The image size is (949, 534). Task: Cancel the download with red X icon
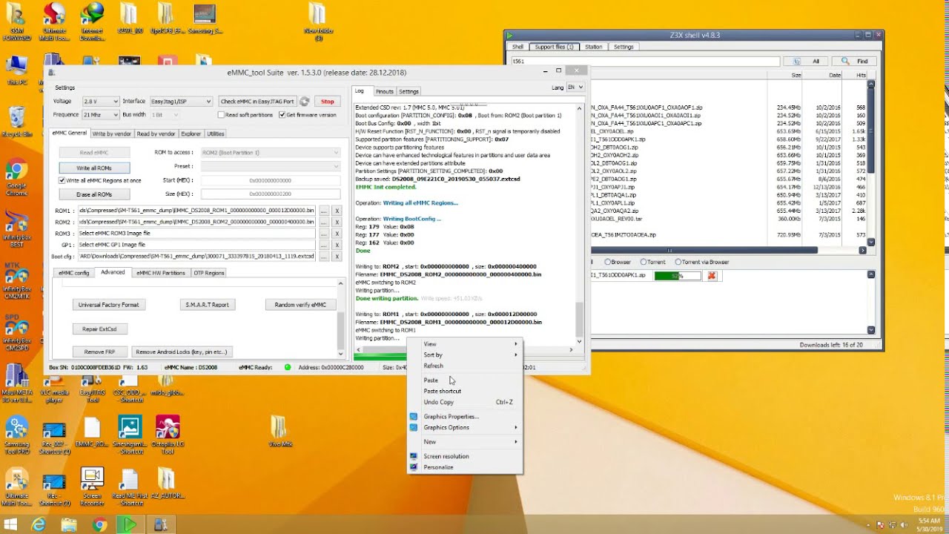(x=712, y=275)
